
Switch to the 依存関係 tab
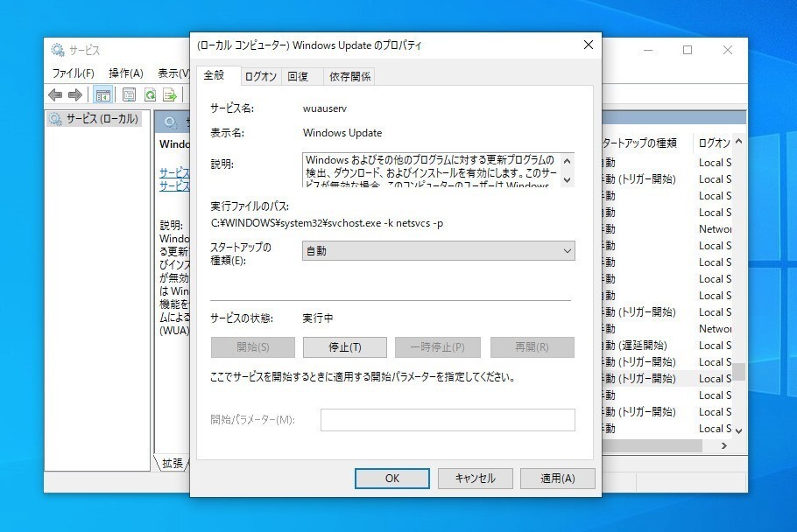click(349, 77)
